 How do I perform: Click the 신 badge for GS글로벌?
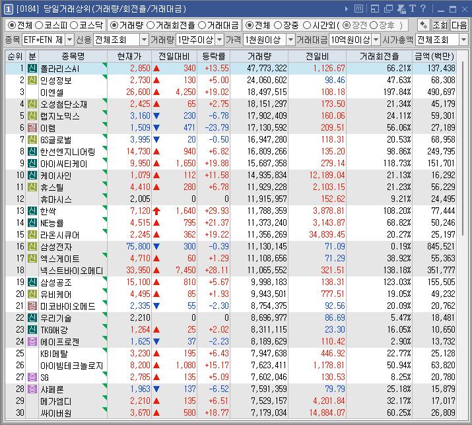click(32, 140)
